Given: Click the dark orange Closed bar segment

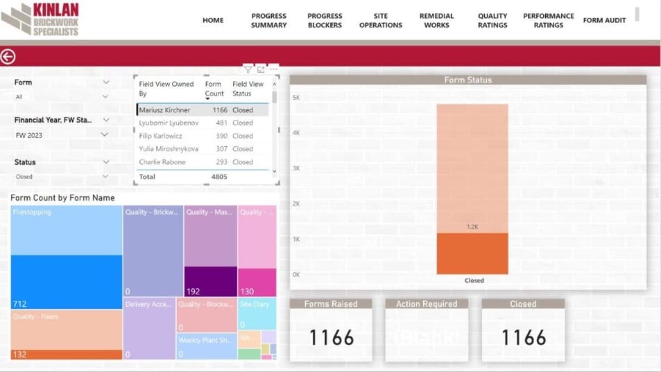Looking at the screenshot, I should 472,254.
